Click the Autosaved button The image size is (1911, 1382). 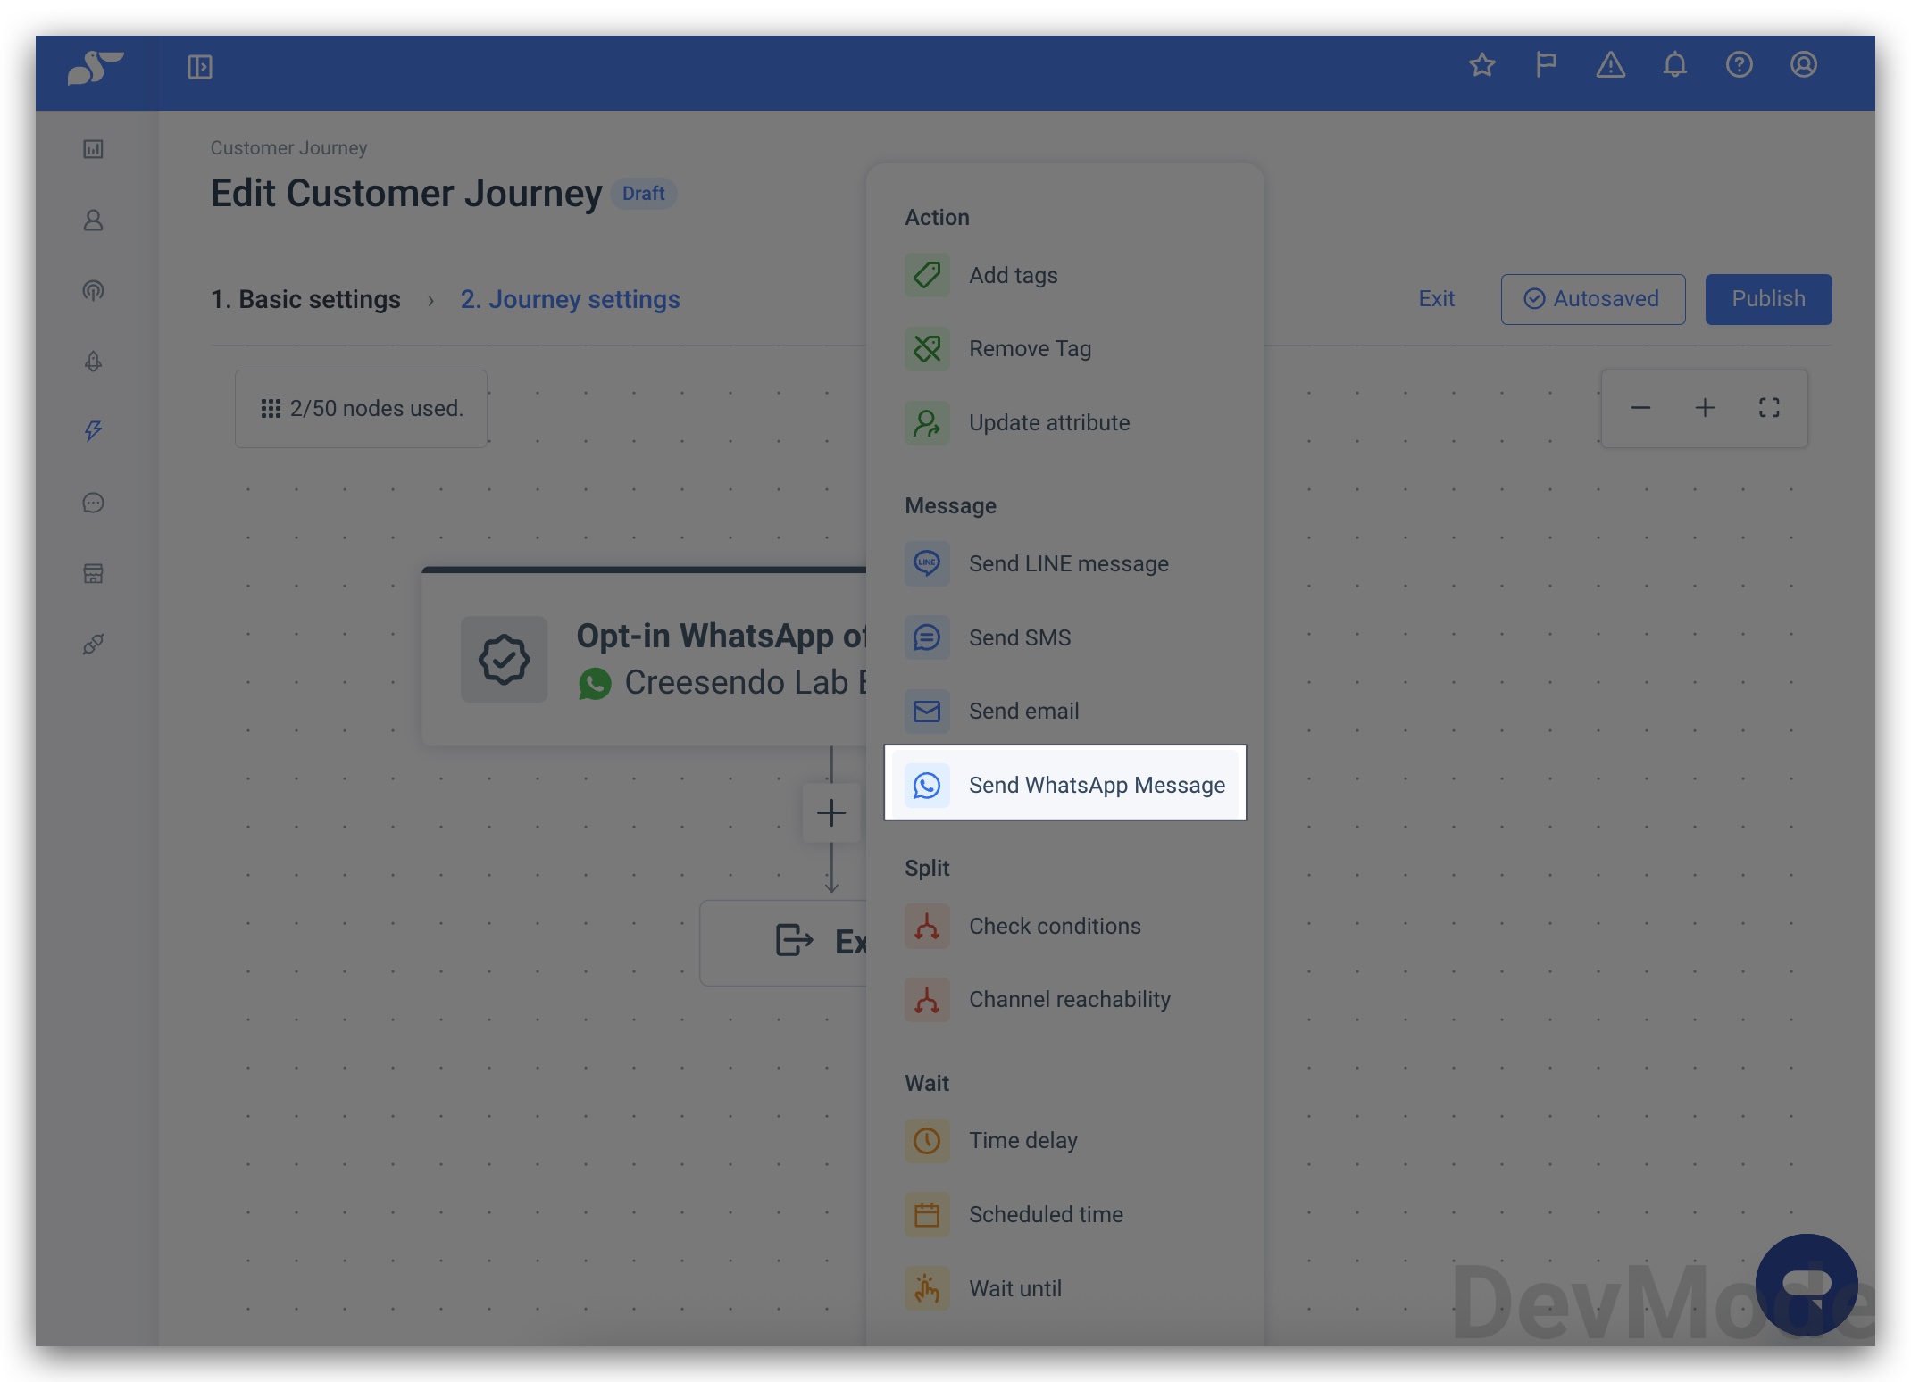pyautogui.click(x=1593, y=299)
